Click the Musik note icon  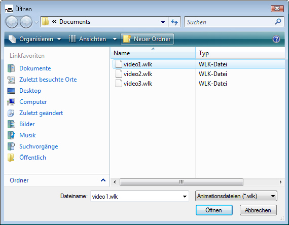[x=11, y=135]
